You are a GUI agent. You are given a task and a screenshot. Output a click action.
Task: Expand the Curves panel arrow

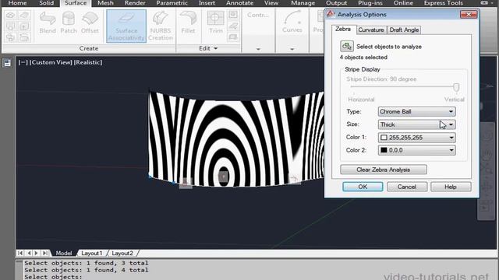(x=292, y=49)
